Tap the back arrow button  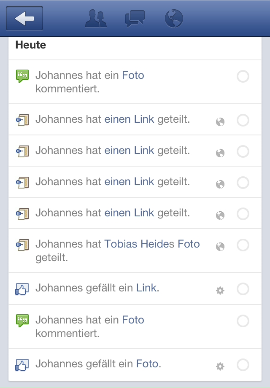(24, 19)
